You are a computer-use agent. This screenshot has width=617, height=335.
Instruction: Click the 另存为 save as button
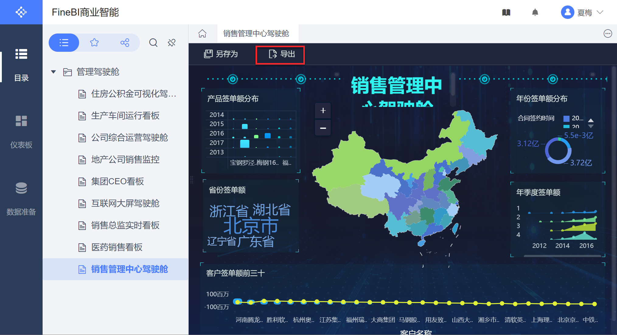click(x=221, y=54)
